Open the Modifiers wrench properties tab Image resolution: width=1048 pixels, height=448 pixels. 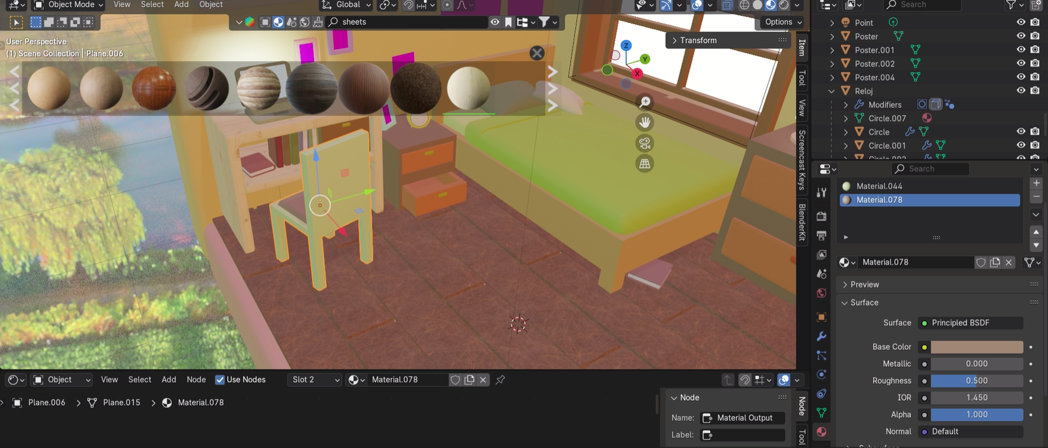point(821,336)
